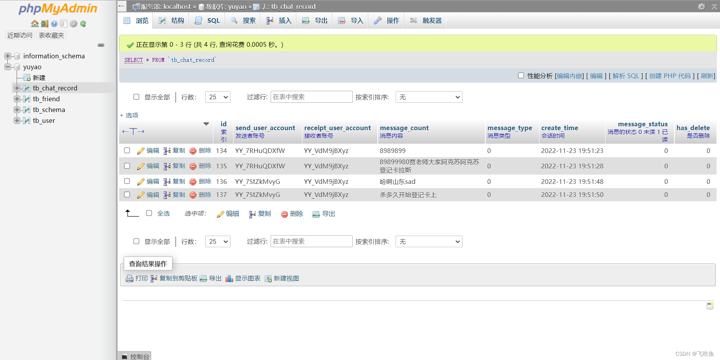Click pencil edit icon for row 134
Viewport: 720px width, 360px height.
coord(141,151)
